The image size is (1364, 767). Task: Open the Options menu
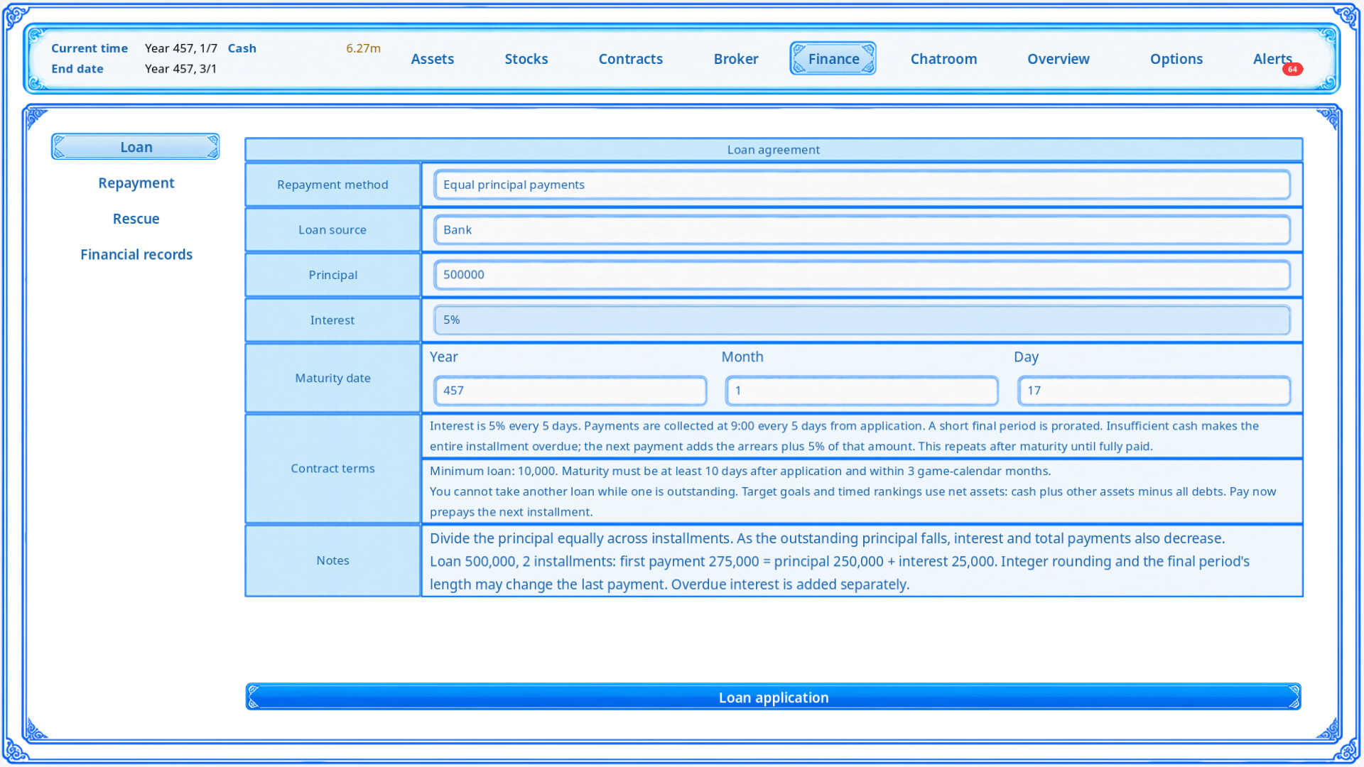pyautogui.click(x=1176, y=59)
